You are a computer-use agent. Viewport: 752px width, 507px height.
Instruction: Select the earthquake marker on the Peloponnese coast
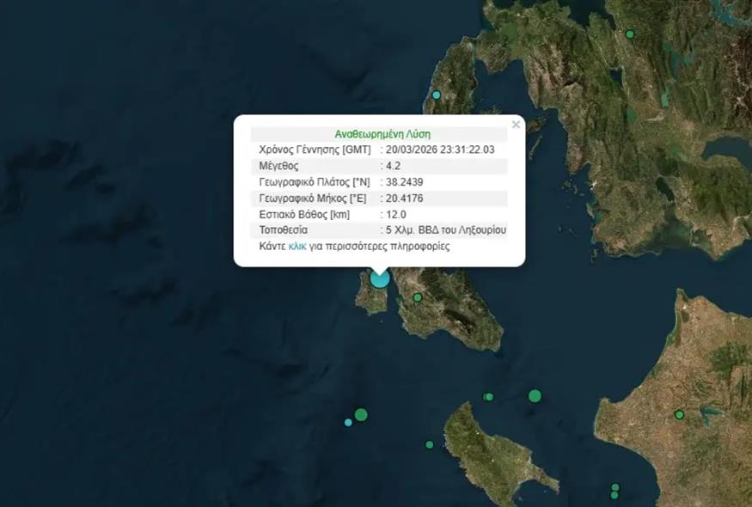[x=680, y=415]
